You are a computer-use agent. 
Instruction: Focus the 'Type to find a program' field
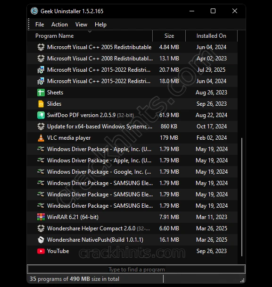click(x=136, y=269)
